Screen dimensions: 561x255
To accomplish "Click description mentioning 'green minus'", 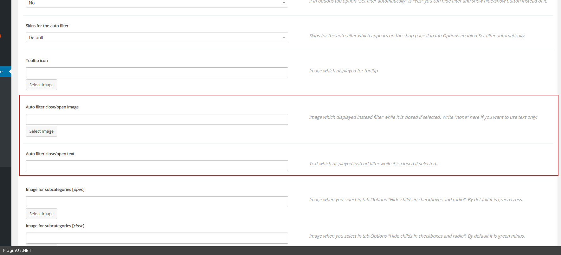I will tap(417, 236).
